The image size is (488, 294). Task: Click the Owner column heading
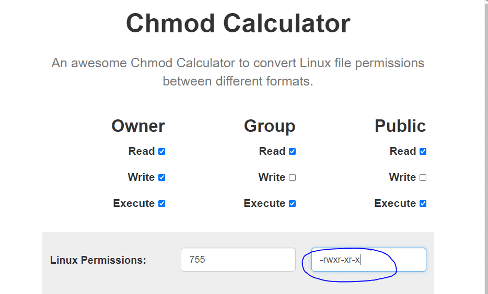[x=138, y=126]
